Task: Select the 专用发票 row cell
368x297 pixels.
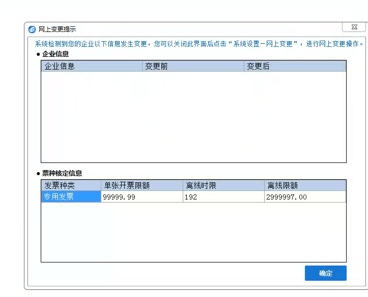Action: pos(71,196)
